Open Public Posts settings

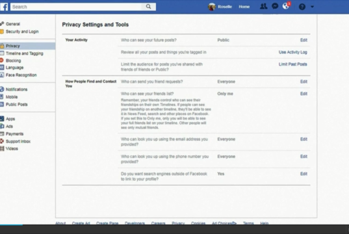(x=17, y=104)
